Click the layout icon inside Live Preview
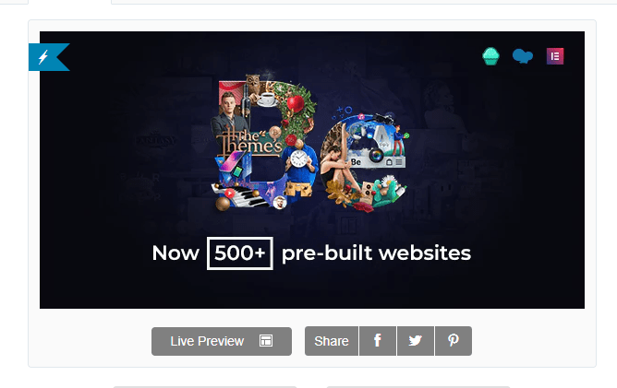617x388 pixels. (x=266, y=340)
